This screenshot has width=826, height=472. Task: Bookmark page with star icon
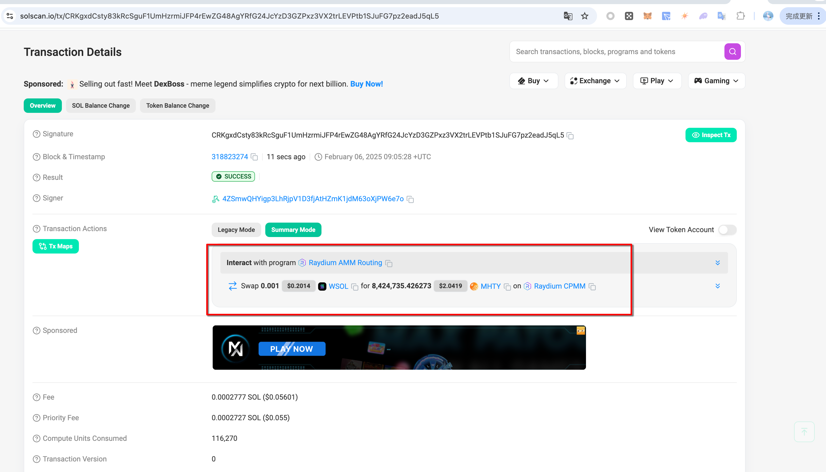click(x=584, y=16)
